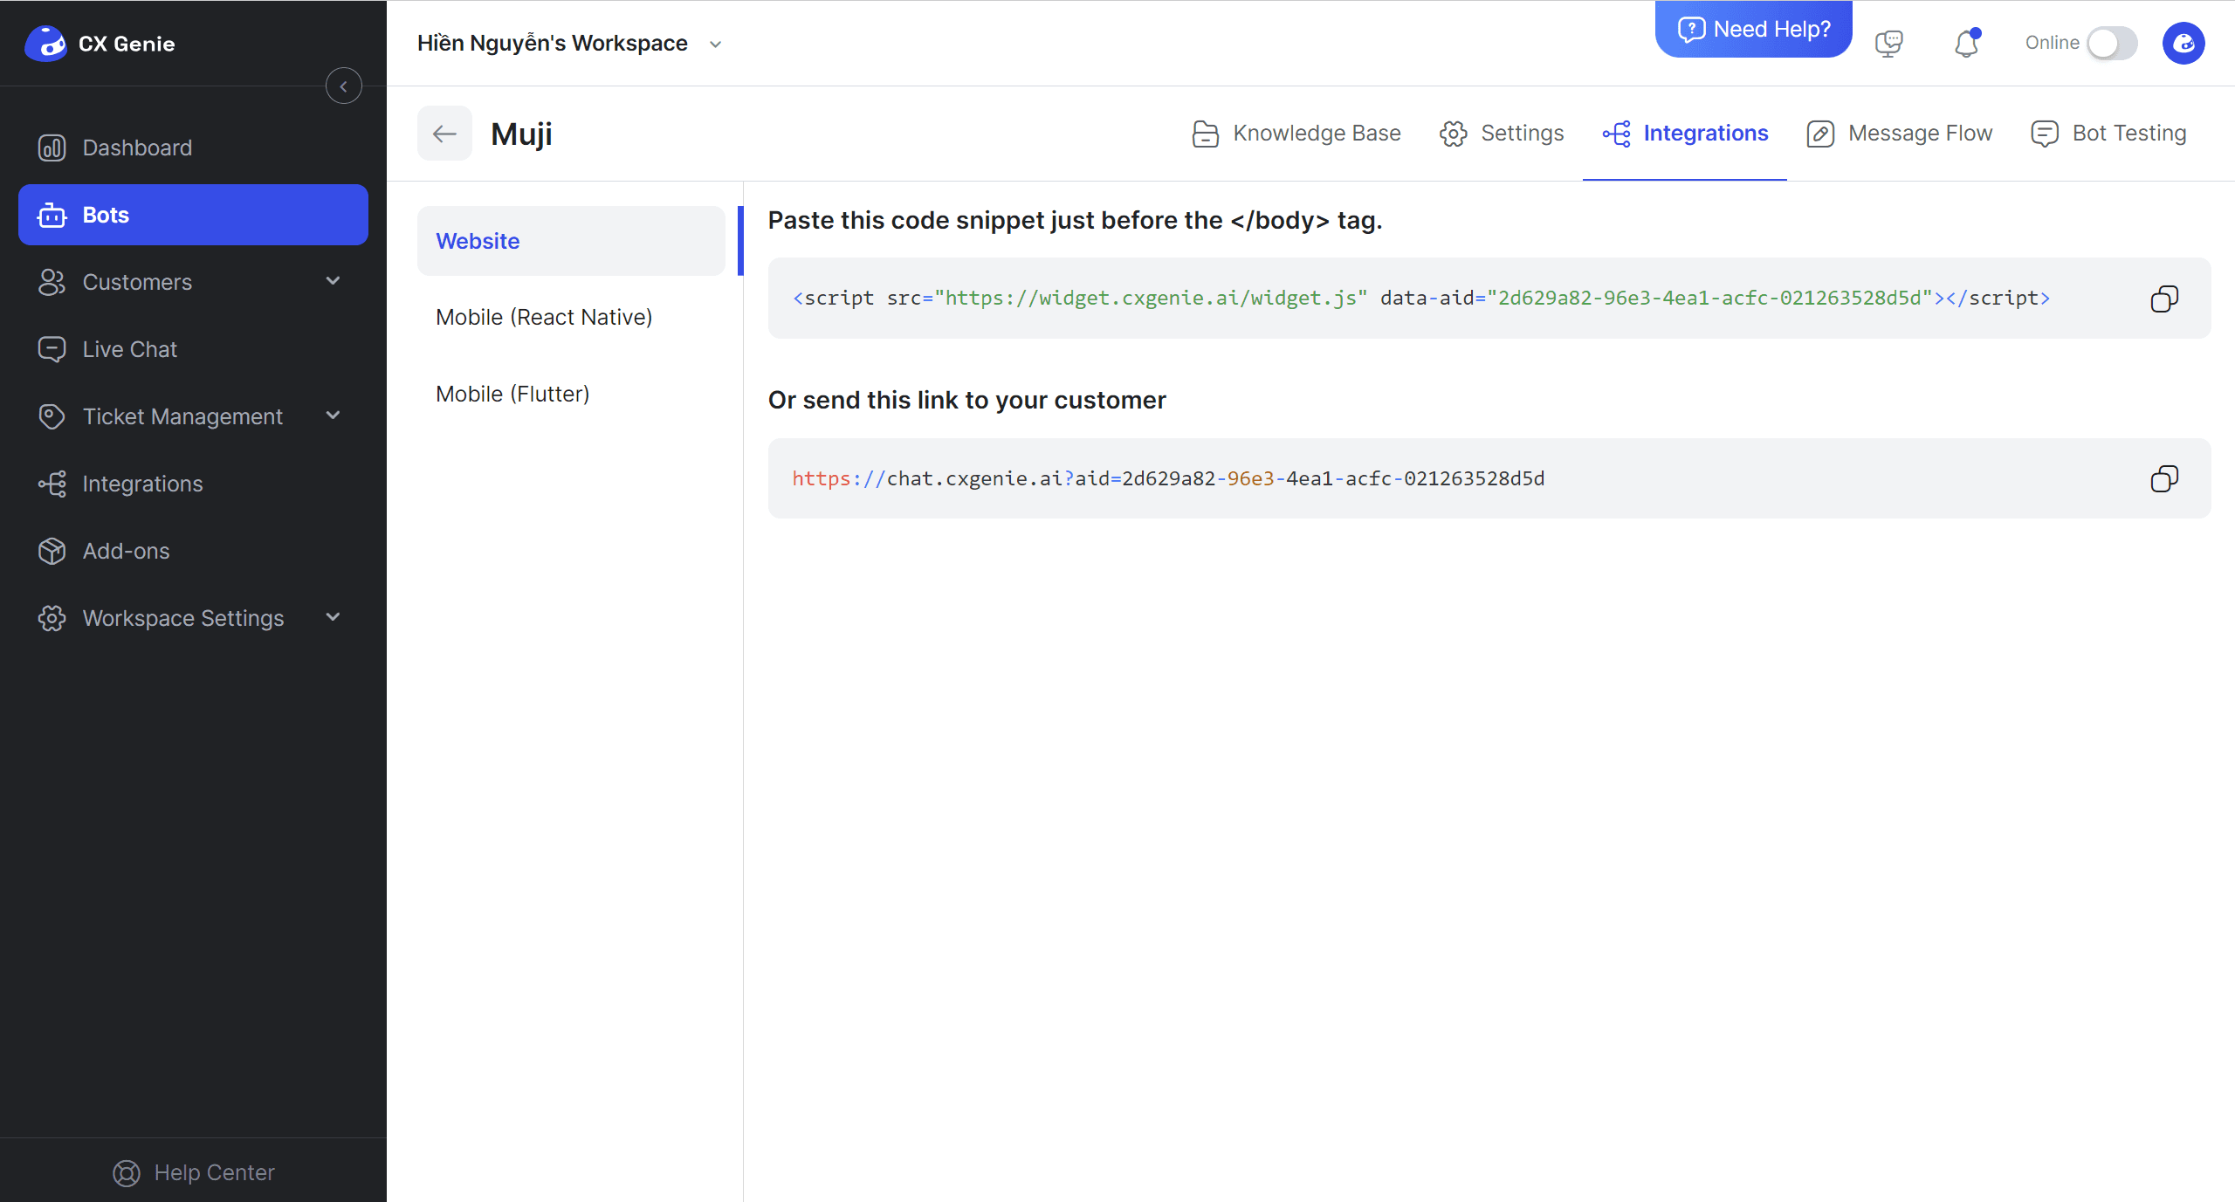Open the Customers sidebar item
Viewport: 2235px width, 1202px height.
193,282
